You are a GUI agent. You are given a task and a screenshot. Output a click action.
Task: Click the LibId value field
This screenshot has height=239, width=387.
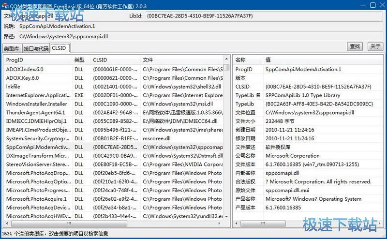264,16
